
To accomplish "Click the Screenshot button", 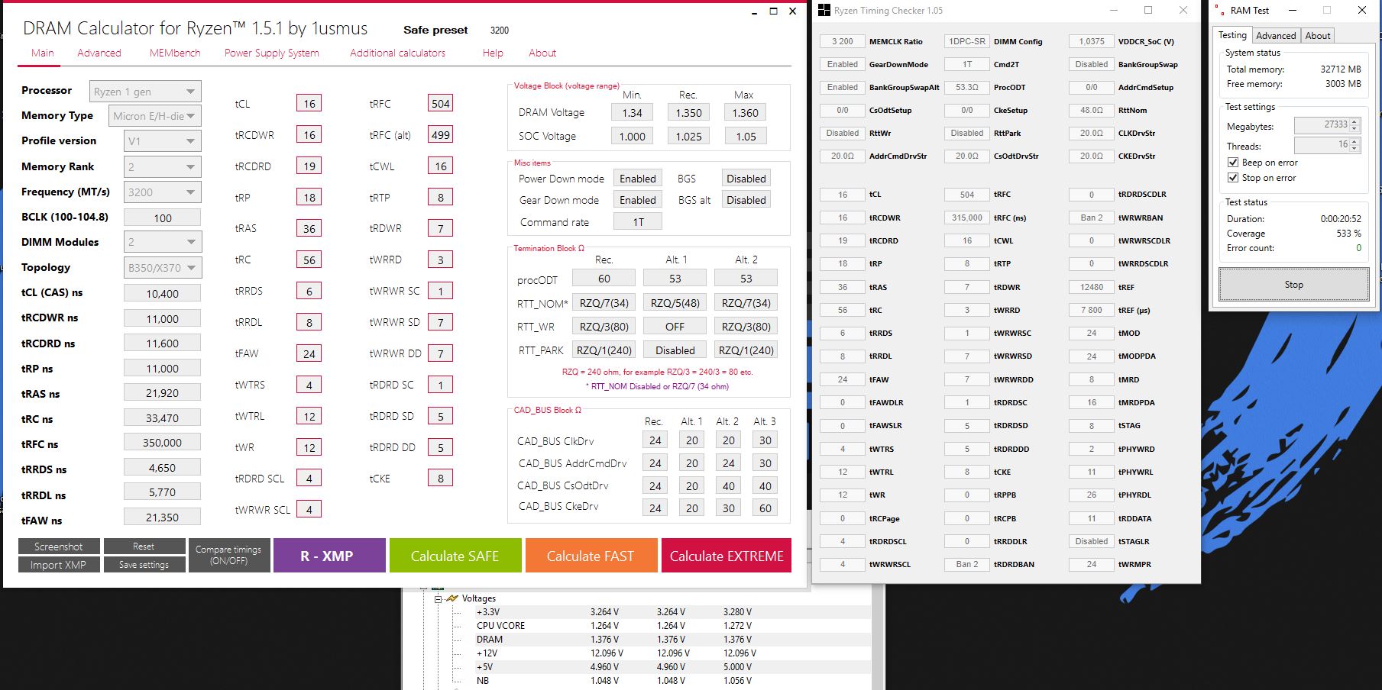I will (x=59, y=547).
